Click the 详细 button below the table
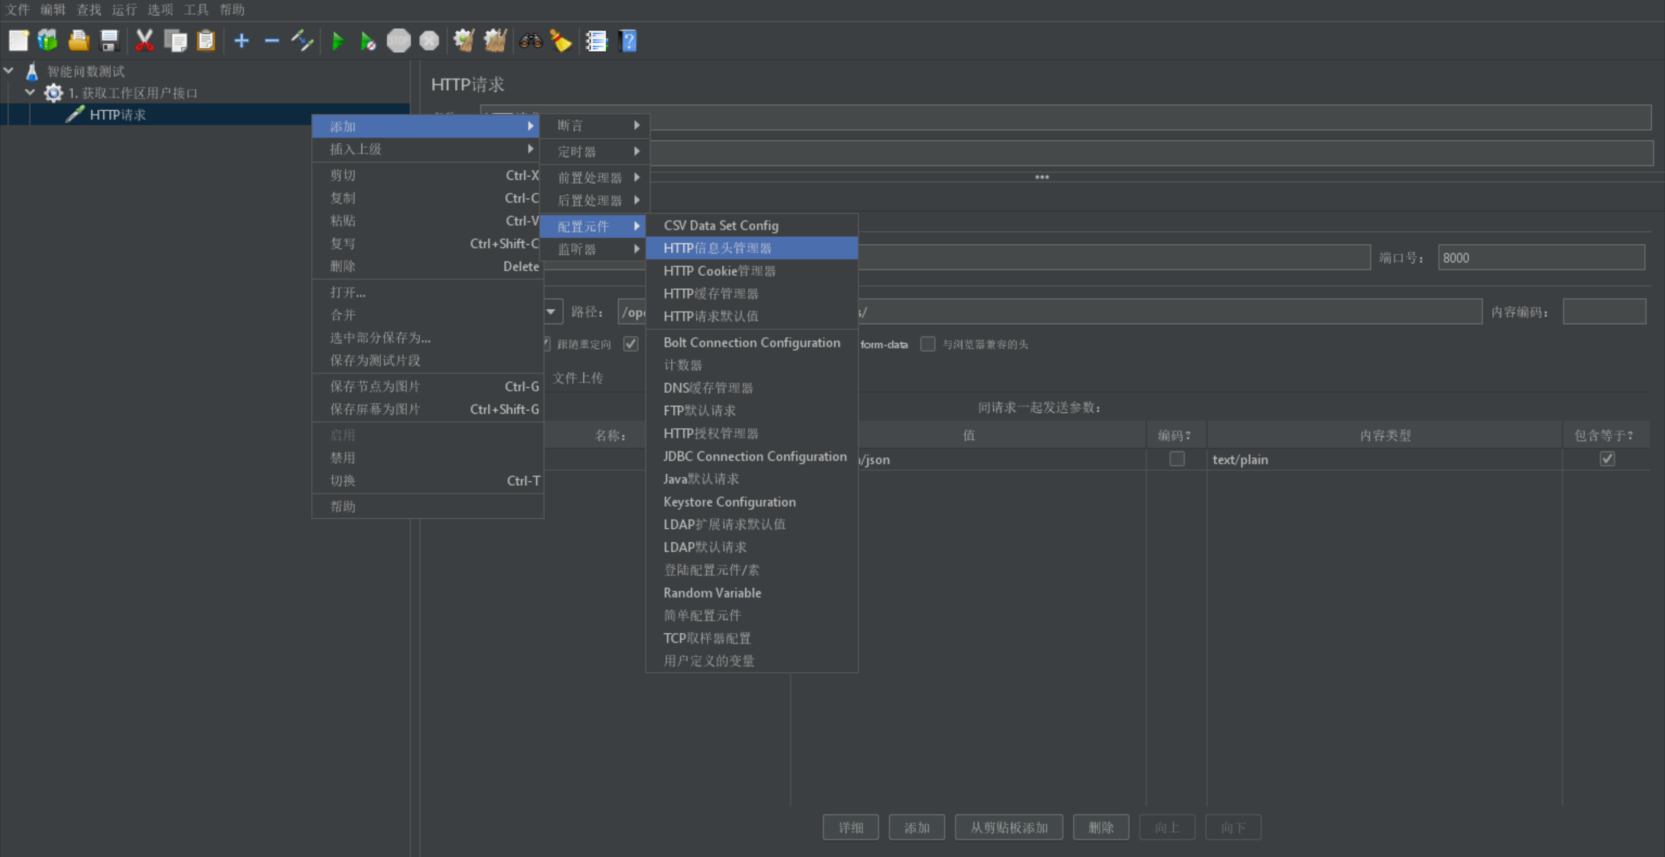 point(851,827)
